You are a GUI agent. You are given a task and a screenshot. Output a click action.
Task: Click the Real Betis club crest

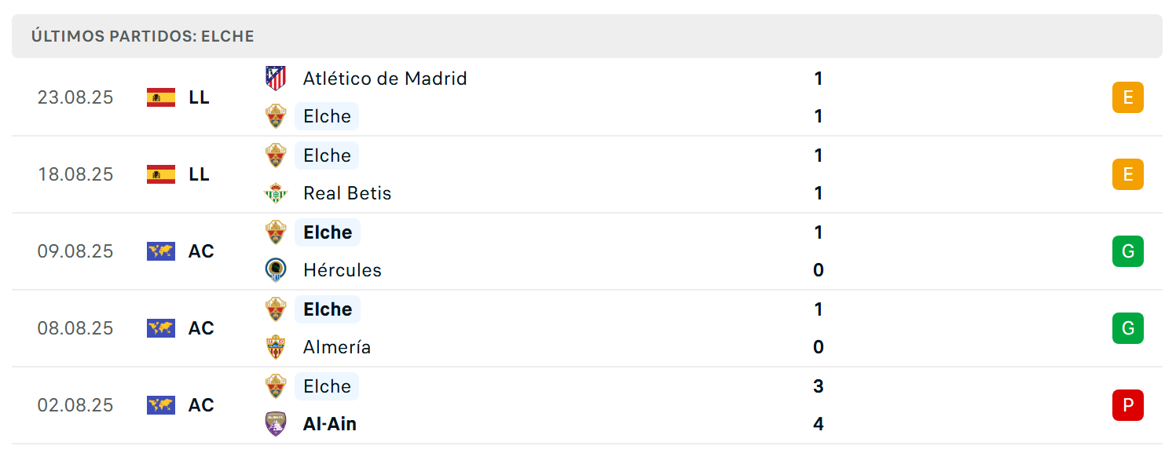click(276, 193)
